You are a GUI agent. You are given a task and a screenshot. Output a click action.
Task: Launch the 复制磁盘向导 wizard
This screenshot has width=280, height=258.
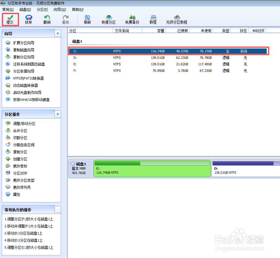point(20,50)
